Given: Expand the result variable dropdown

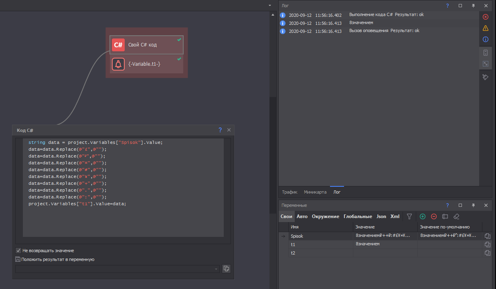Looking at the screenshot, I should point(216,269).
